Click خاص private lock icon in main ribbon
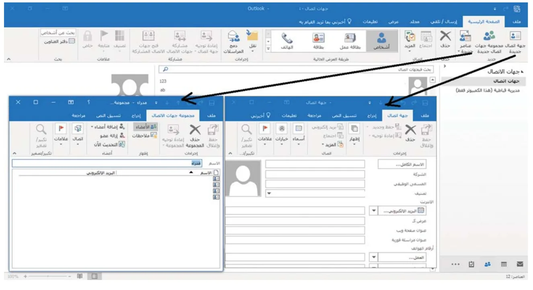 (88, 40)
